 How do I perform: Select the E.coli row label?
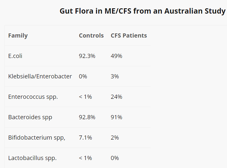point(15,56)
